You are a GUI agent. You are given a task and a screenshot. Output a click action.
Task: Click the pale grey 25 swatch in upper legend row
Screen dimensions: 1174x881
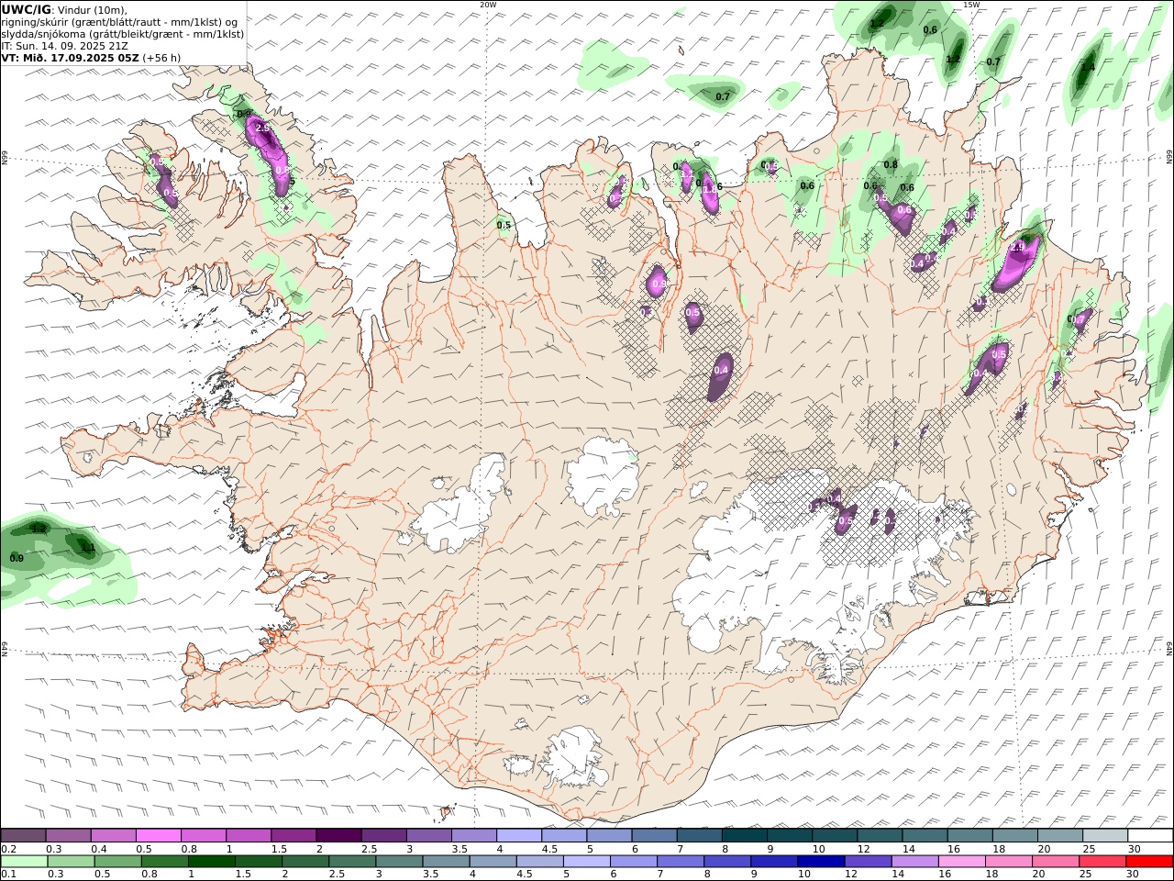[1106, 836]
